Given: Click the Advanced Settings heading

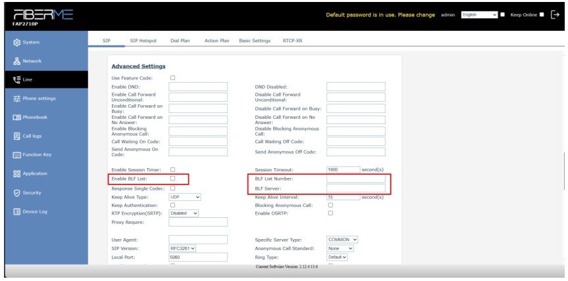Looking at the screenshot, I should 138,66.
